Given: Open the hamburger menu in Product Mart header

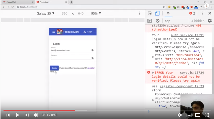Looking at the screenshot, I should 54,32.
